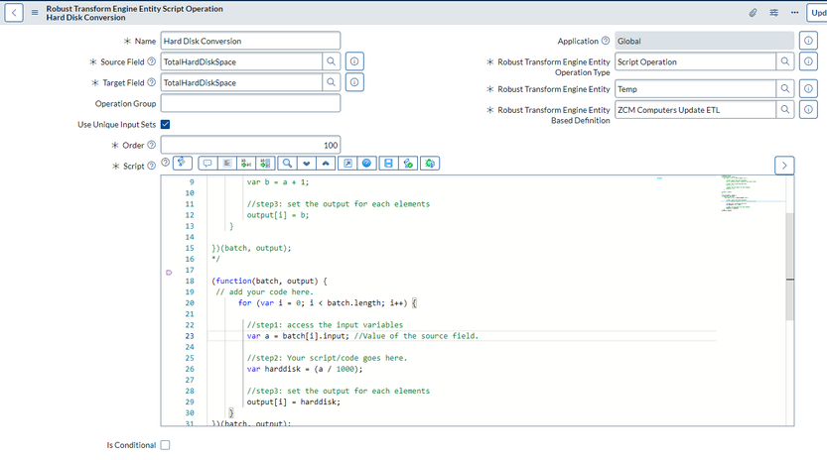The image size is (827, 460).
Task: Look up Operation Type using magnifier
Action: 784,61
